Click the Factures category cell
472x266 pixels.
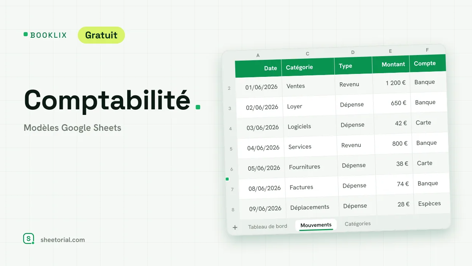click(x=312, y=187)
